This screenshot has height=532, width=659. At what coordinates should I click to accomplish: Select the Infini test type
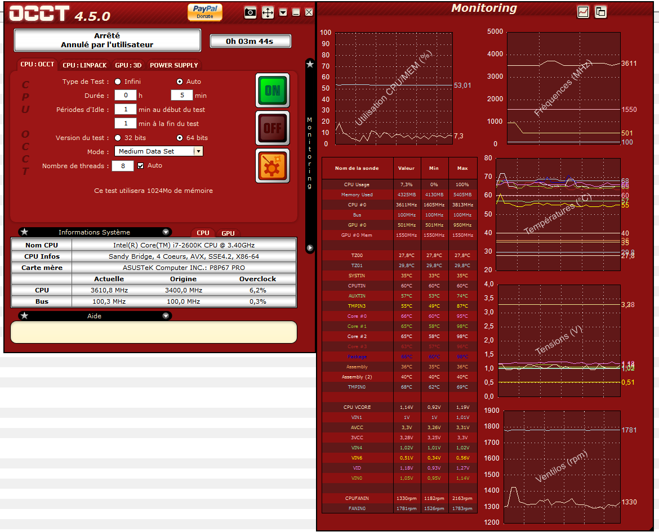pos(118,82)
